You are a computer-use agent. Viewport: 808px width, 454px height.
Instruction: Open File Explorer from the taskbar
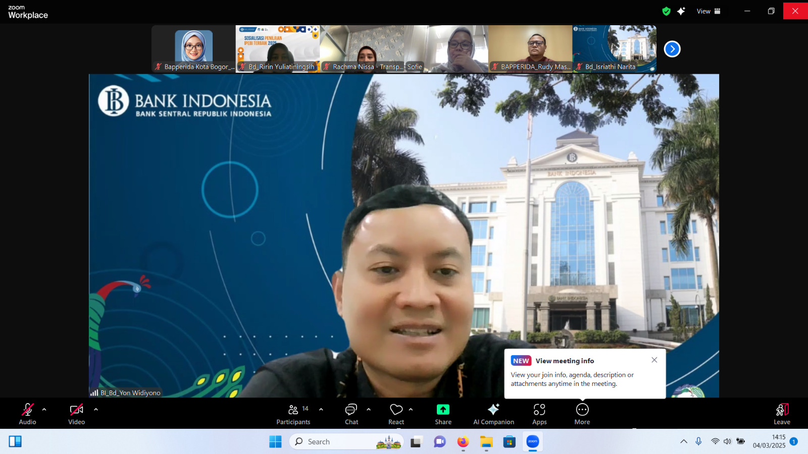click(486, 442)
